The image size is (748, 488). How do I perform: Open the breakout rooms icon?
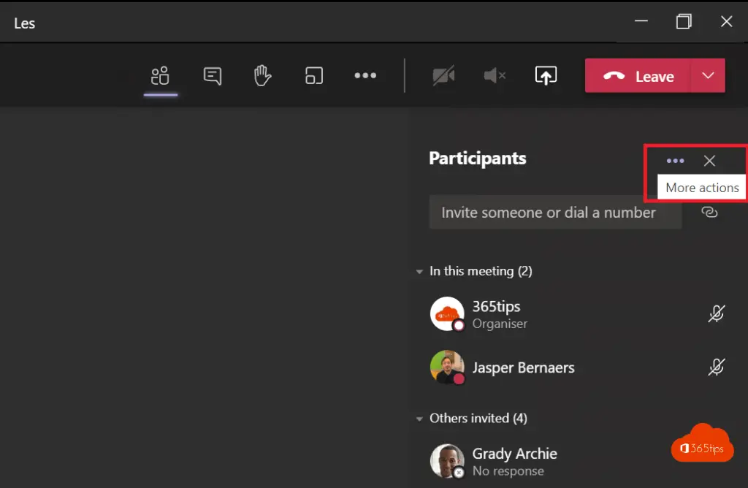314,76
